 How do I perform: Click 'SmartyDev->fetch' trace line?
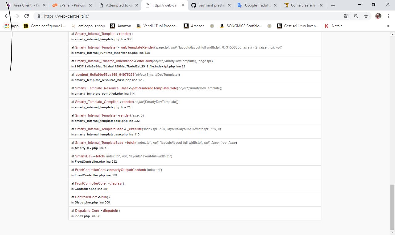[x=122, y=156]
